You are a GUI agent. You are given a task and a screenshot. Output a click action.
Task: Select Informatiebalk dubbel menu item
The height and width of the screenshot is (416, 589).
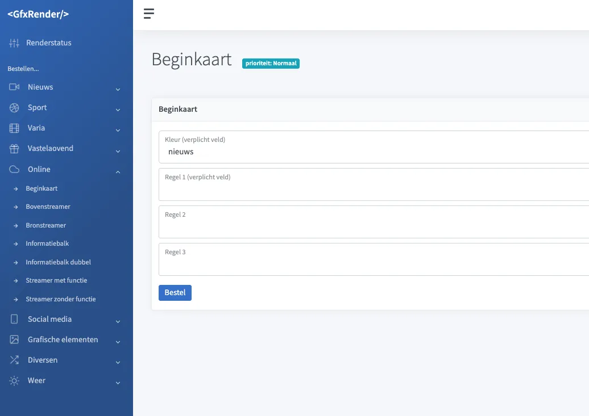coord(58,262)
